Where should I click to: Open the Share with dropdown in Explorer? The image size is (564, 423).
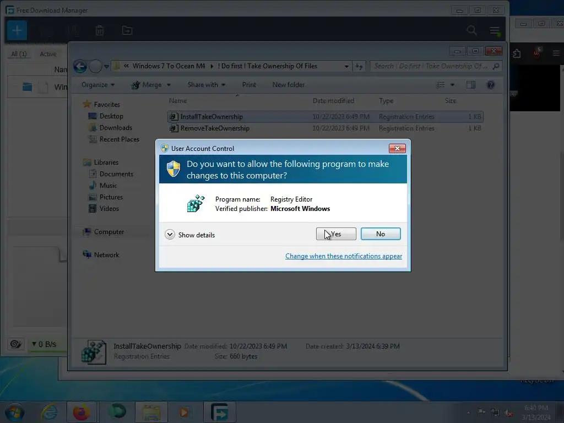207,85
